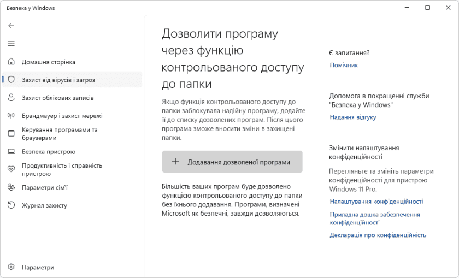
Task: Click the shield icon for virus protection
Action: 11,80
